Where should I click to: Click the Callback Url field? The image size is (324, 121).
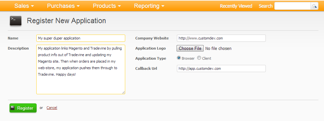[221, 68]
